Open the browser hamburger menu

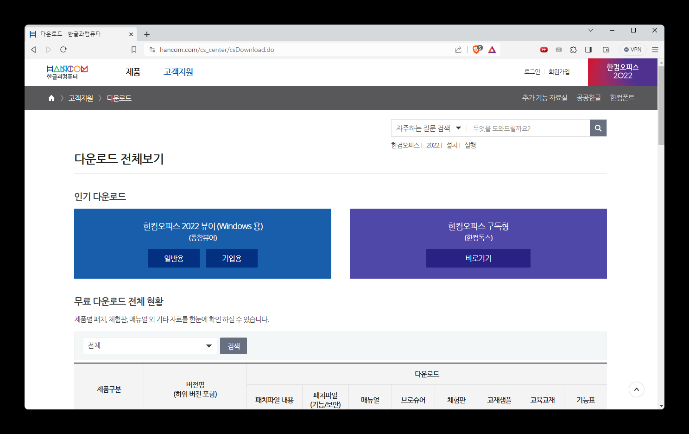pos(655,50)
